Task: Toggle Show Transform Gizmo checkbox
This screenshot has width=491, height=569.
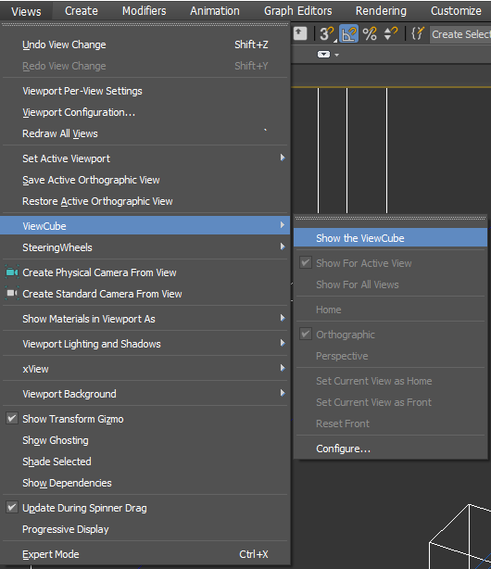Action: click(12, 418)
